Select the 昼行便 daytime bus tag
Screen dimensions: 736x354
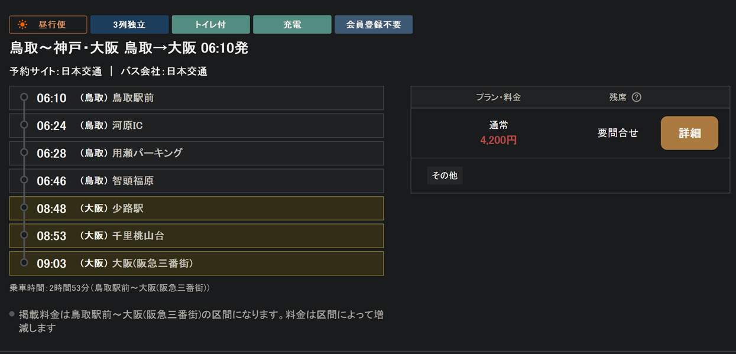[48, 25]
